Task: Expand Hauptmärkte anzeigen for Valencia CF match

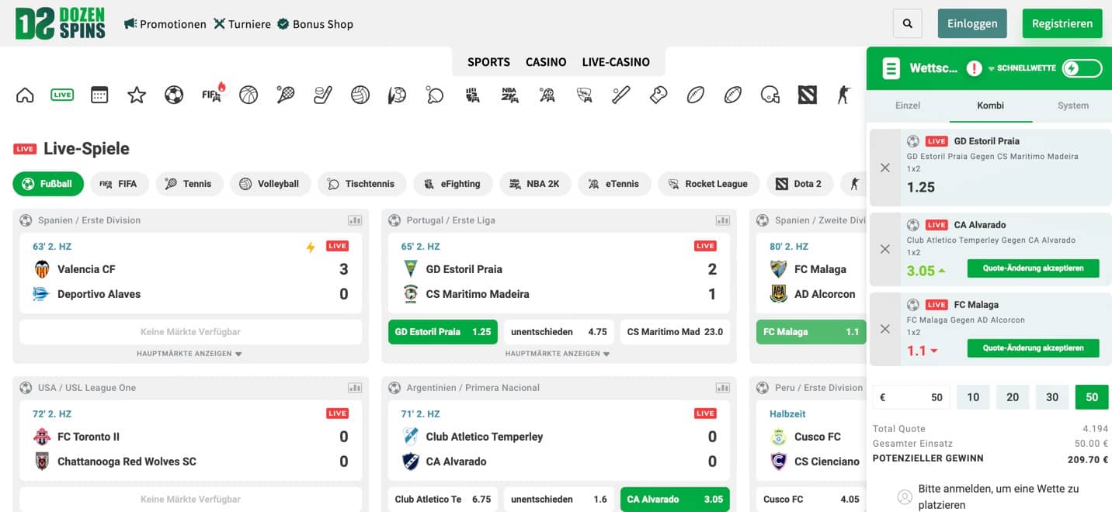Action: point(189,354)
